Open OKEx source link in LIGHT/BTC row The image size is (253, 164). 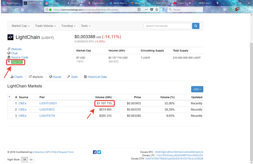pos(23,110)
